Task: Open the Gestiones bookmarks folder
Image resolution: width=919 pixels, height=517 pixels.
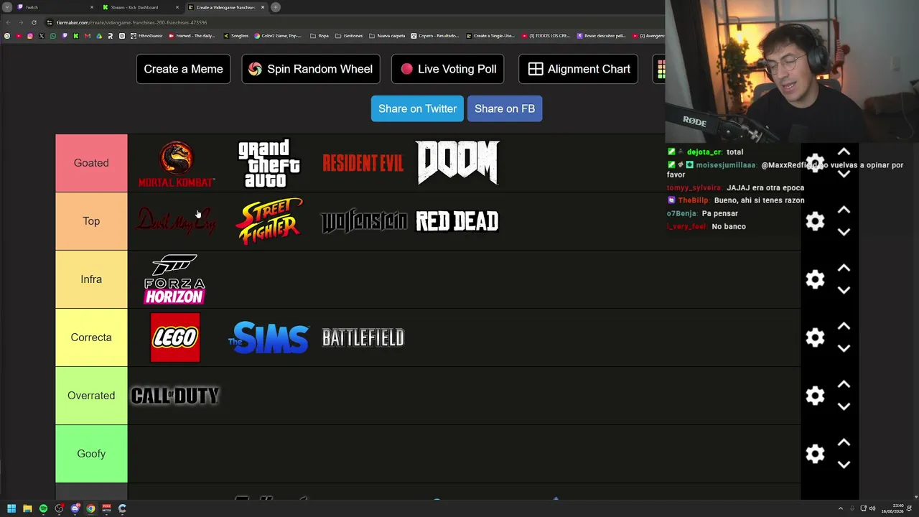Action: tap(349, 36)
